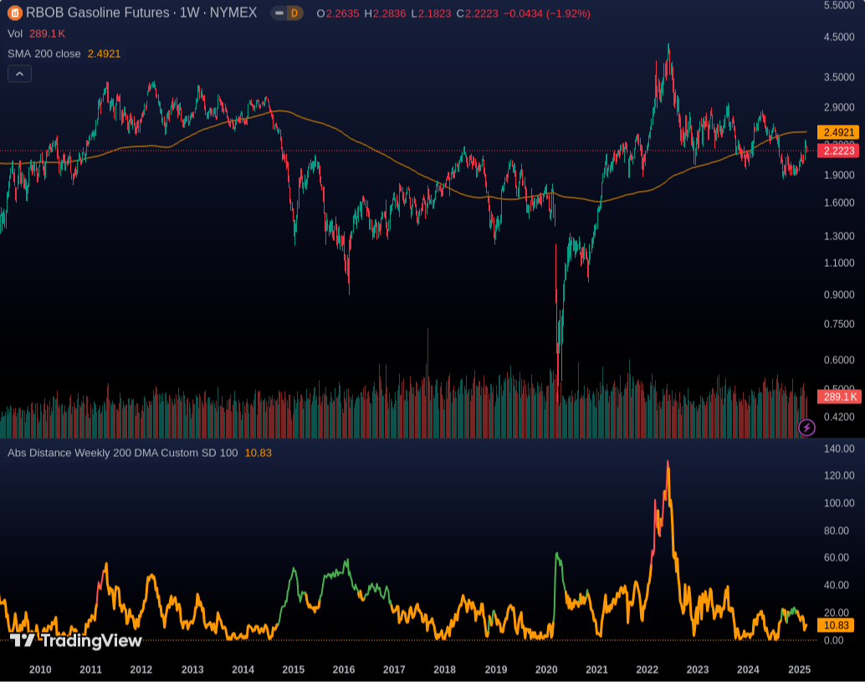Click the 0.4200 price scale label

click(839, 417)
